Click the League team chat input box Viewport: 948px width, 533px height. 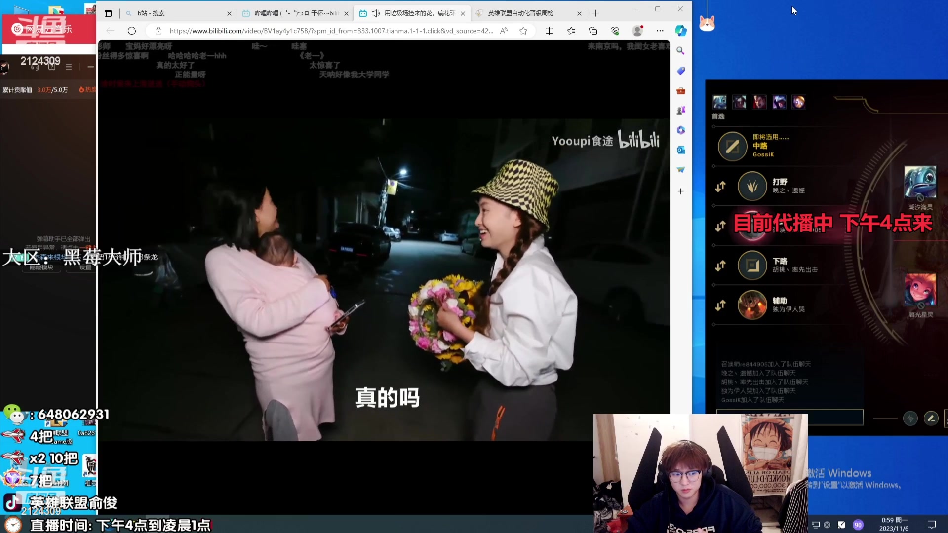790,418
